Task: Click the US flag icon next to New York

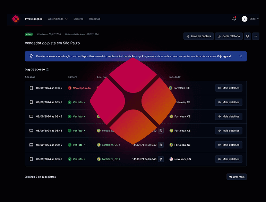Action: click(171, 159)
